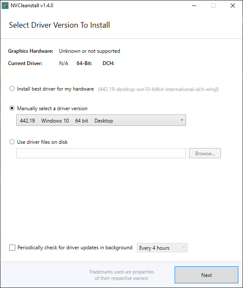Image resolution: width=243 pixels, height=288 pixels.
Task: Click the driver files path input field
Action: (x=101, y=153)
